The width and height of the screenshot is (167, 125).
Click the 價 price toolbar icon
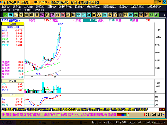pyautogui.click(x=31, y=15)
